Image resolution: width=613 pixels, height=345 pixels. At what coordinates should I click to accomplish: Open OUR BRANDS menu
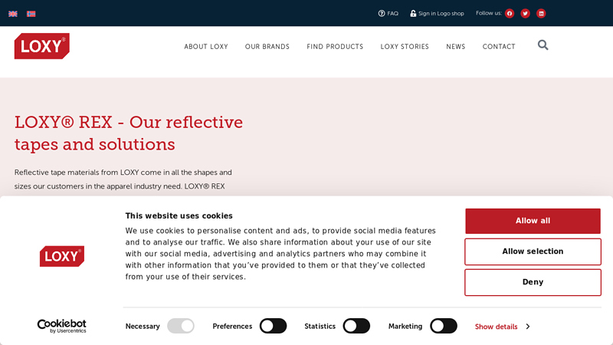267,47
